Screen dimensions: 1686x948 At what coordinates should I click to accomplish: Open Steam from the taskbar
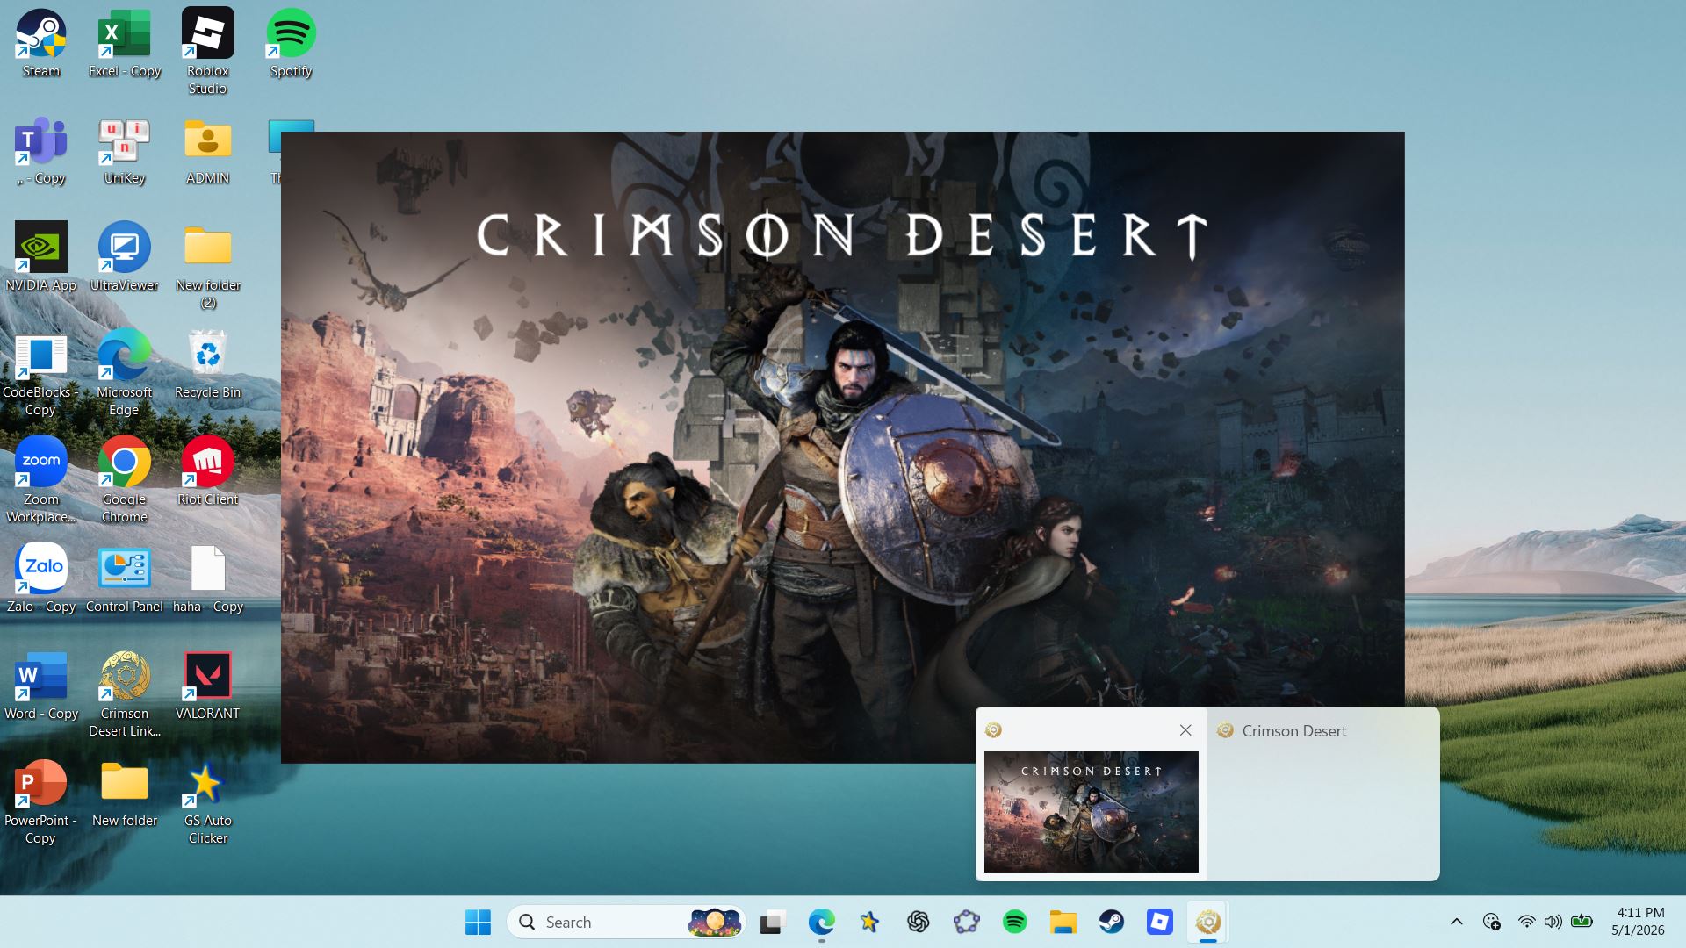(1112, 922)
